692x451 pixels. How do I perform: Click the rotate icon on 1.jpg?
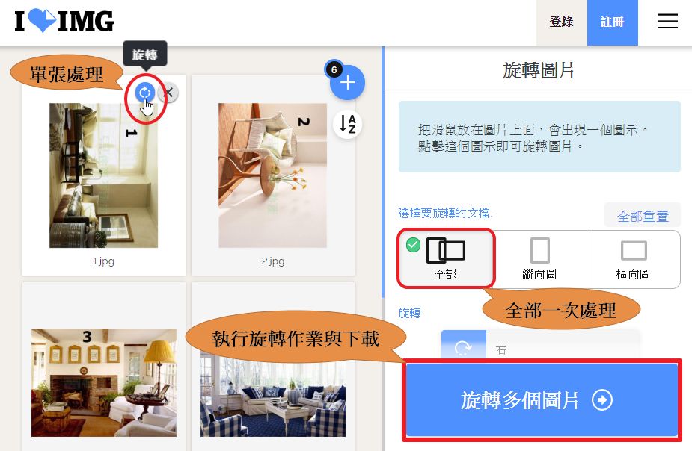(144, 93)
